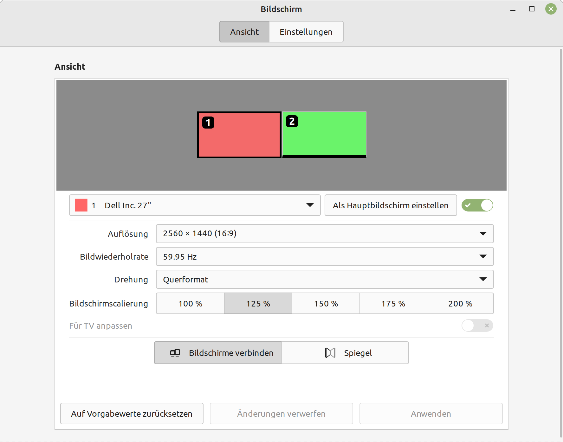This screenshot has height=442, width=563.
Task: Click Als Hauptbildschirm einstellen button
Action: point(391,205)
